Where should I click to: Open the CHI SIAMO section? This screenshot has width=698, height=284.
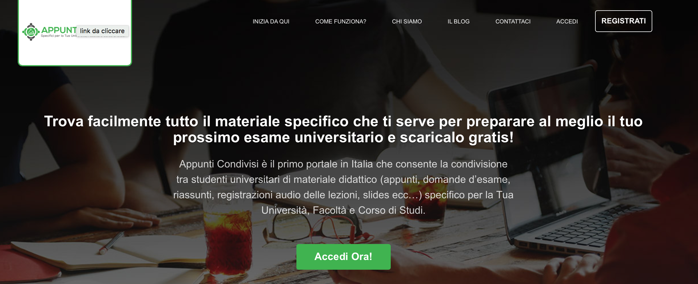(x=407, y=21)
